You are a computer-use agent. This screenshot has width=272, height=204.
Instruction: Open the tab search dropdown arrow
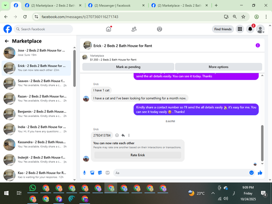point(5,5)
